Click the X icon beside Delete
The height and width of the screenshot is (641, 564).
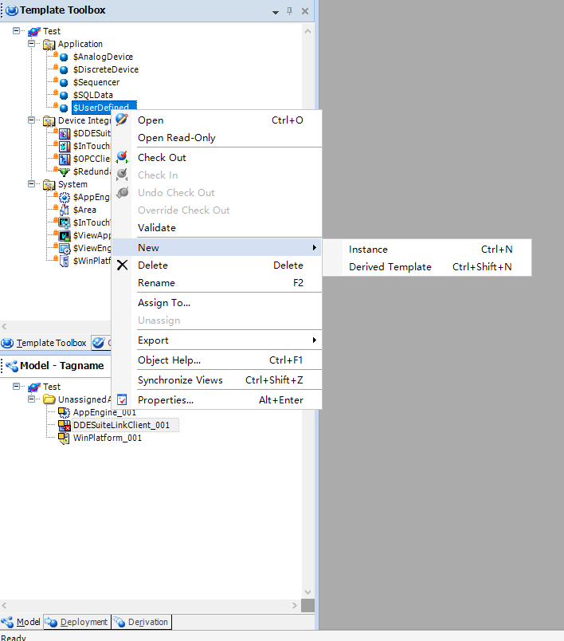click(122, 265)
